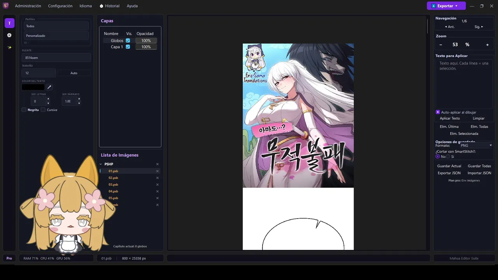
Task: Enable Cursiva italic checkbox
Action: pos(43,110)
